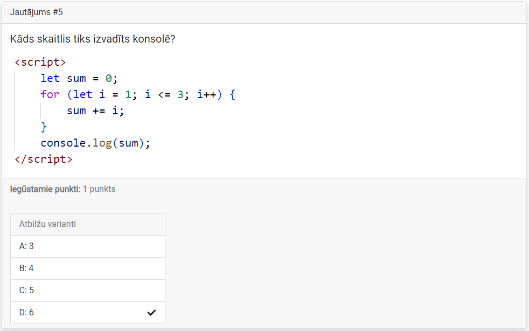The image size is (529, 331).
Task: Click the Jautājums #5 heading
Action: click(x=37, y=12)
